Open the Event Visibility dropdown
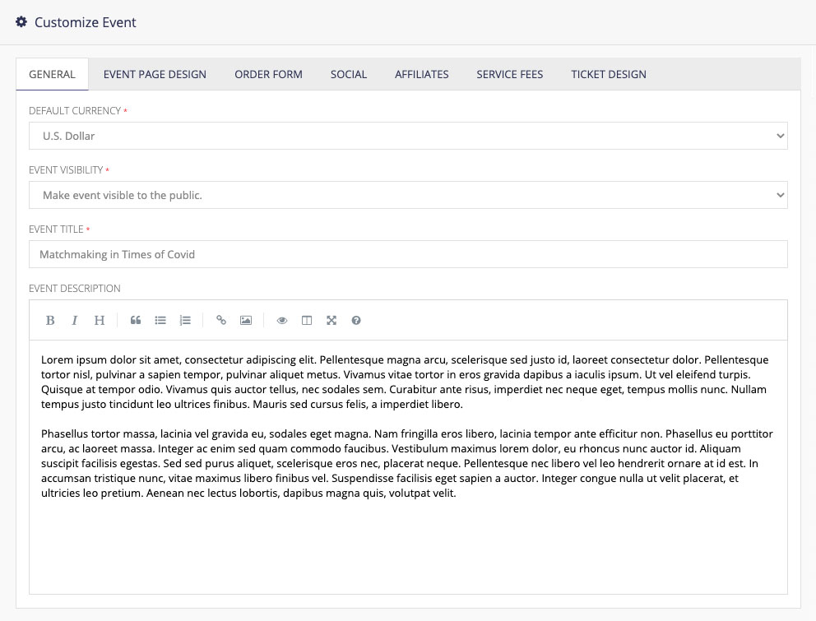Image resolution: width=816 pixels, height=621 pixels. pyautogui.click(x=408, y=195)
